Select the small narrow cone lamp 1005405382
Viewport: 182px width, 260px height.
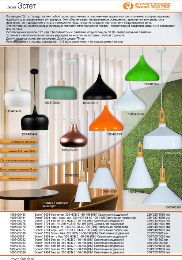83,190
